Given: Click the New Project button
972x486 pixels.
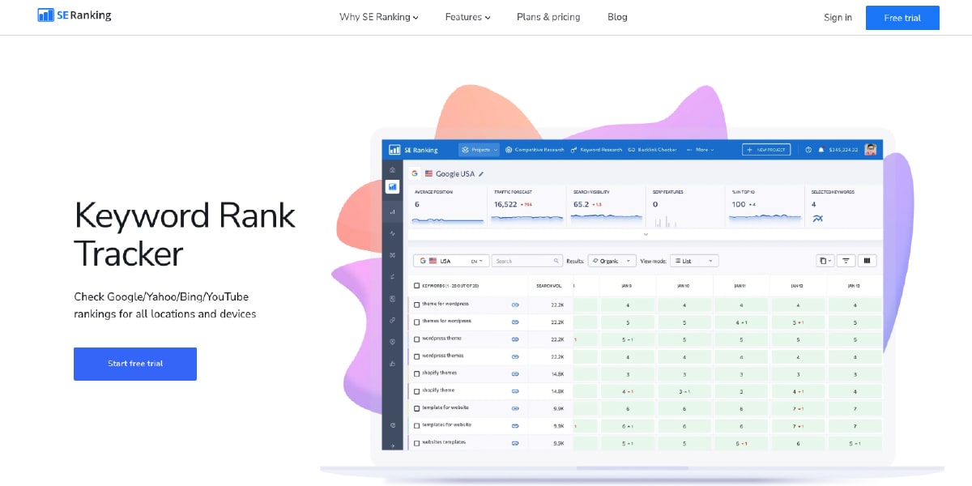Looking at the screenshot, I should (766, 150).
